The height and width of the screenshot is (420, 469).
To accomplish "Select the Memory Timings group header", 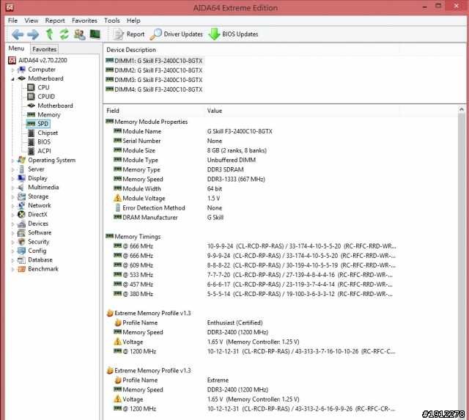I will [x=133, y=237].
